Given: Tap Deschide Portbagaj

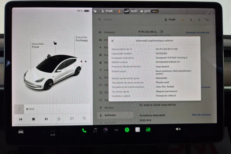Looking at the screenshot, I should pos(82,39).
